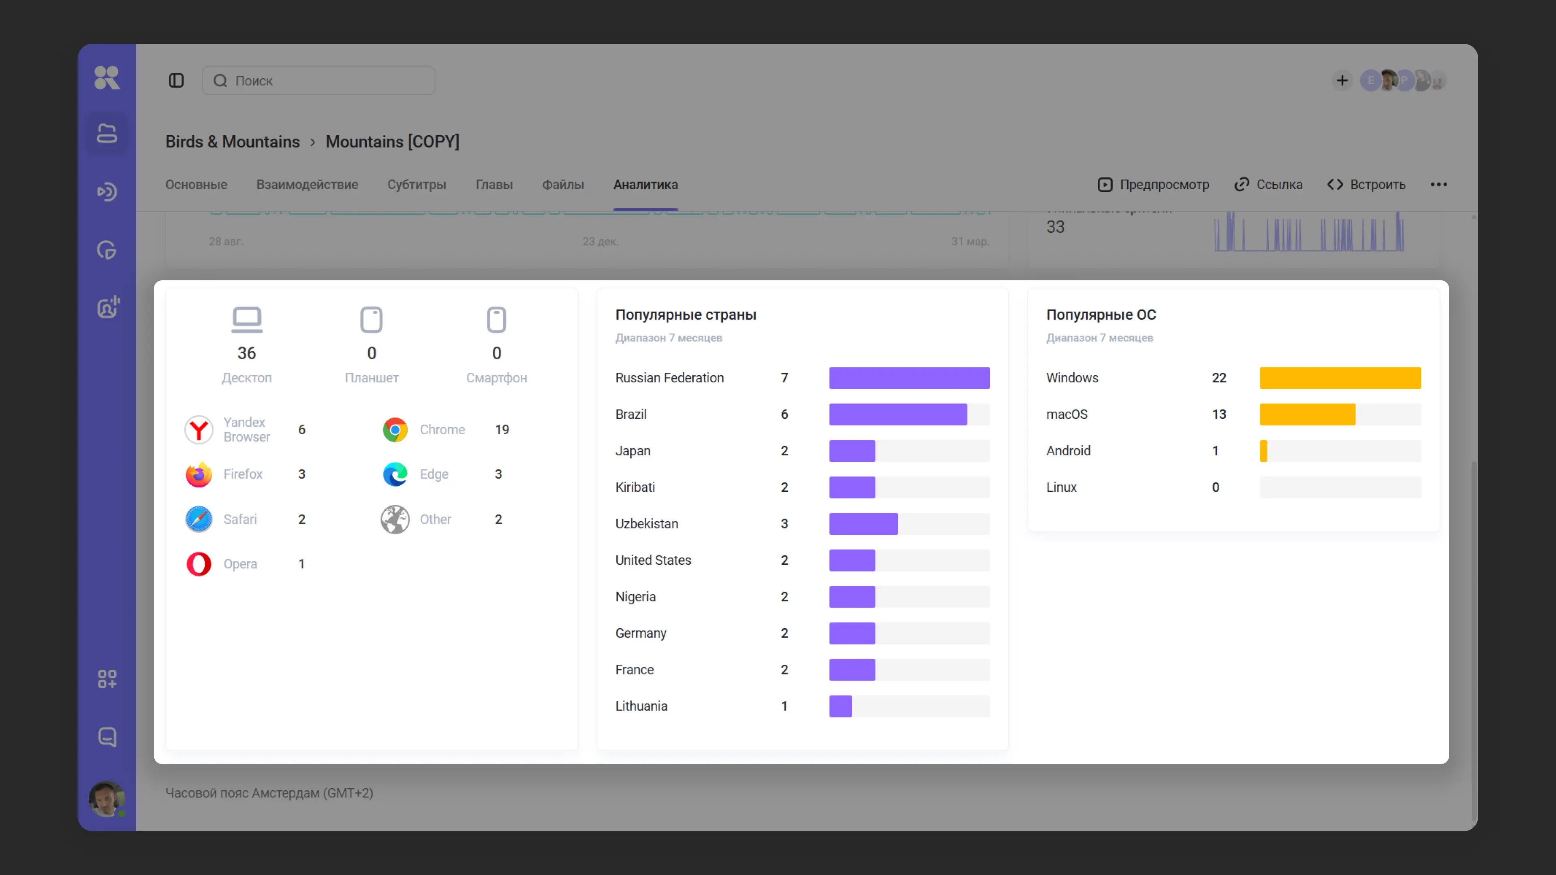Click the app logo icon

click(107, 78)
